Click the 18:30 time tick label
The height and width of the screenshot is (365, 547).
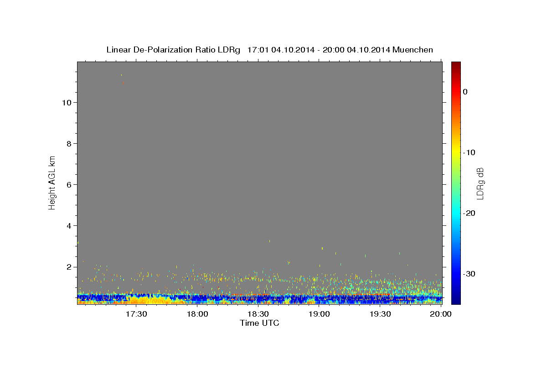click(258, 314)
